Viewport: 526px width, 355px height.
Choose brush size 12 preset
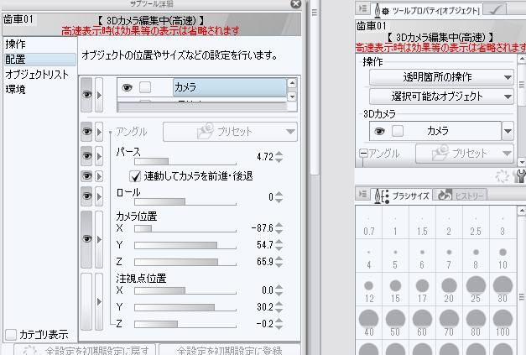coord(368,288)
